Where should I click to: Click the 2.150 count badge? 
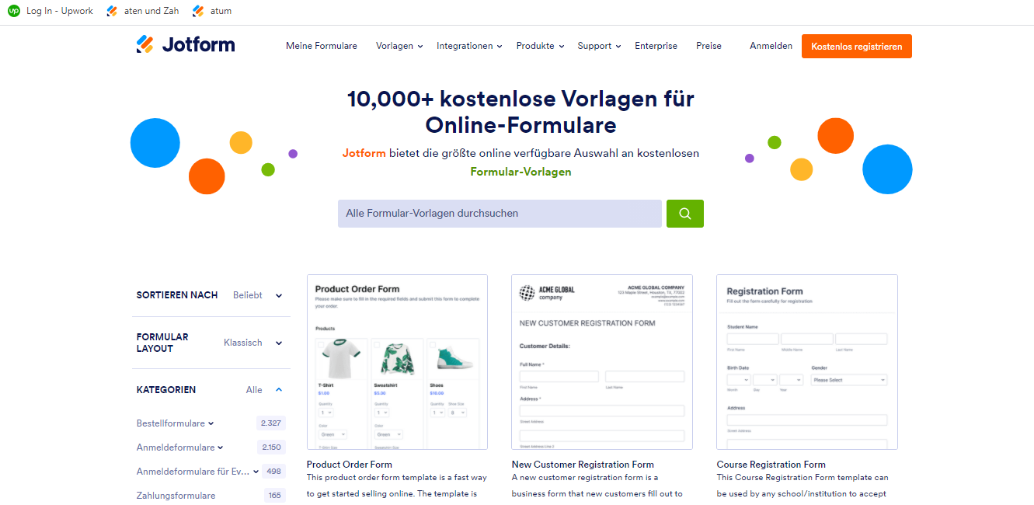[271, 448]
